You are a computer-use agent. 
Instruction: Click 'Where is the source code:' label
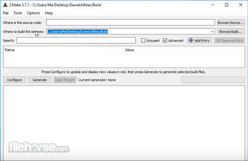(x=23, y=23)
